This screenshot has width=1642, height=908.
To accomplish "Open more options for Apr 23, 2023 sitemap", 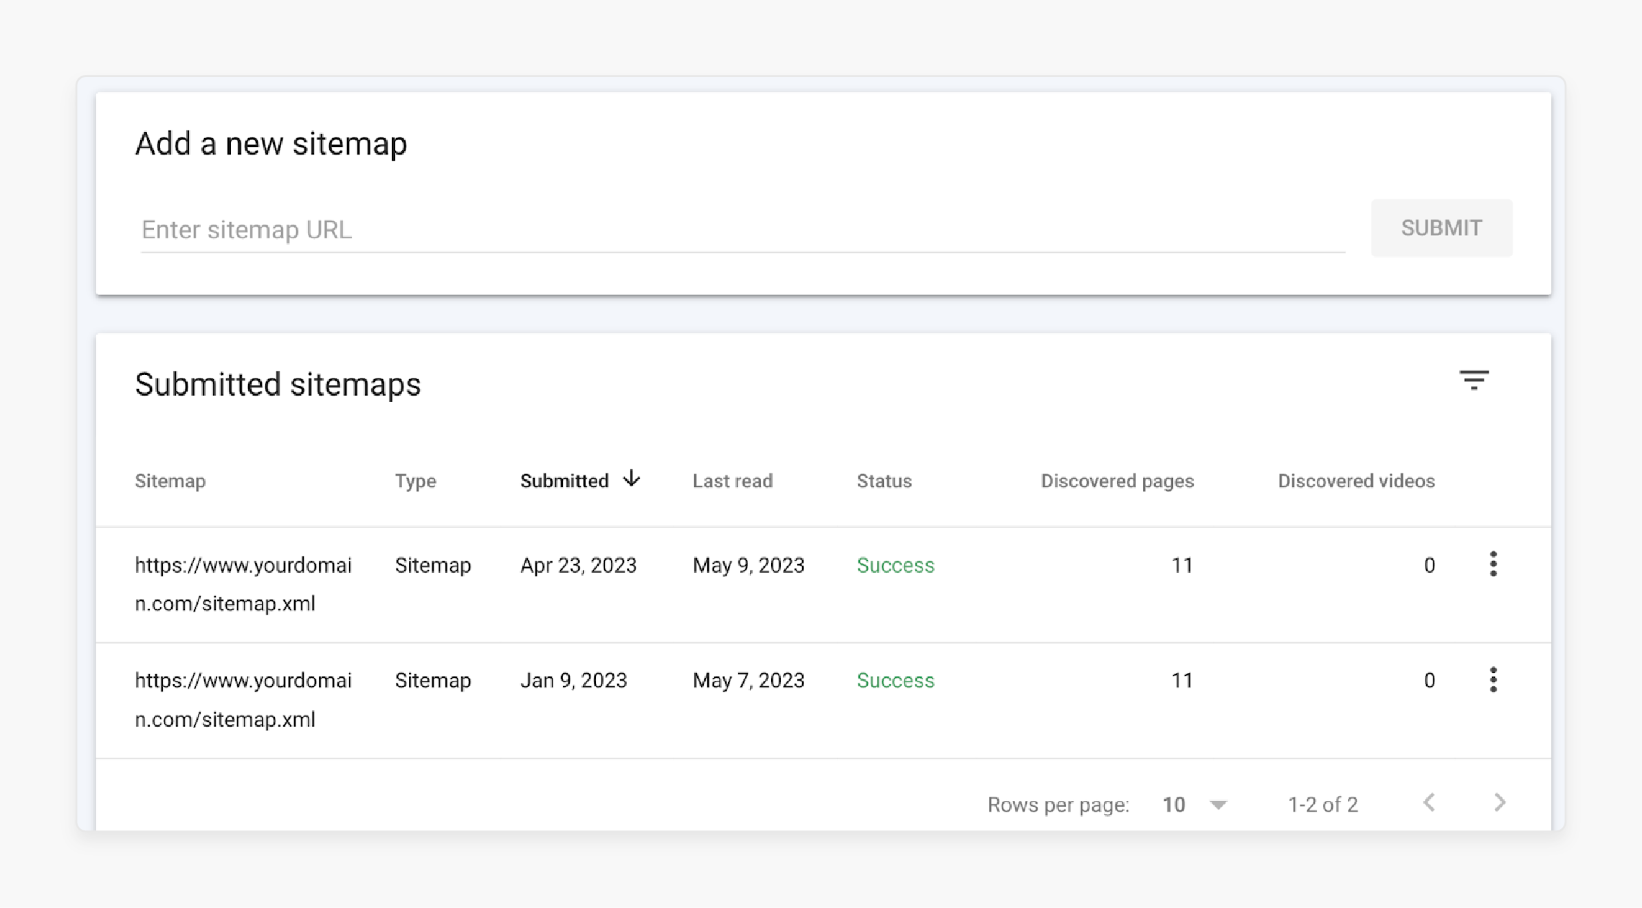I will click(1493, 564).
